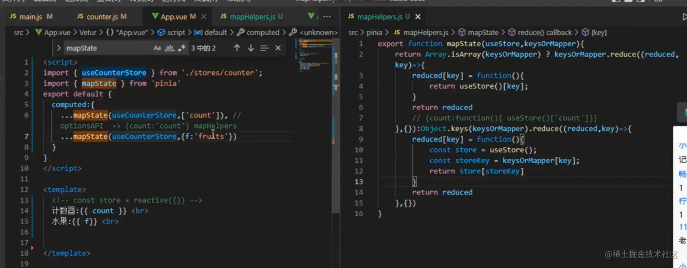Open reduce() callback breadcrumb segment
This screenshot has width=687, height=268.
coord(540,33)
